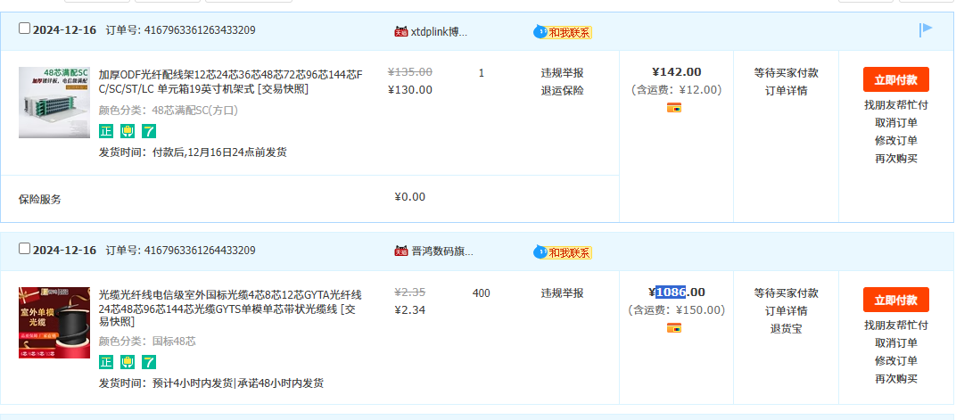Open the fiber cable product thumbnail
Viewport: 956px width, 420px height.
point(54,322)
